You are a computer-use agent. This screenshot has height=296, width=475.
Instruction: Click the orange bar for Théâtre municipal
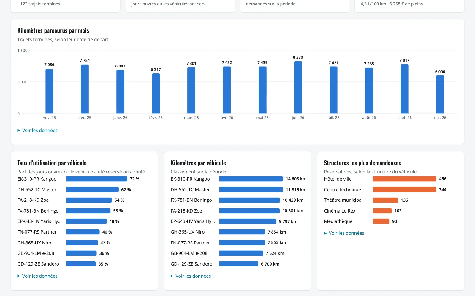(x=385, y=200)
